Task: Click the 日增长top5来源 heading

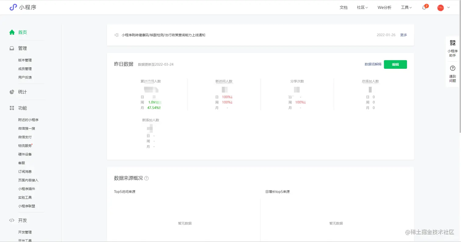Action: point(277,192)
